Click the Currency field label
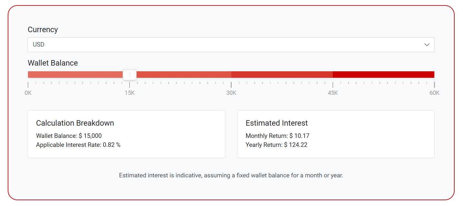This screenshot has width=463, height=206. [x=43, y=30]
